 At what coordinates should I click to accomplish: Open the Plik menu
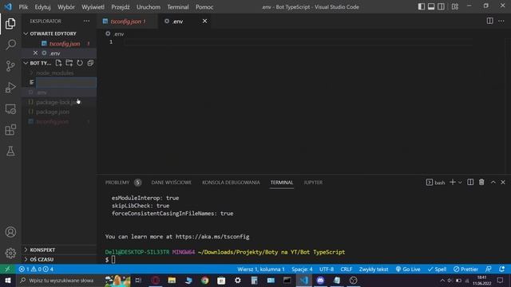[x=23, y=7]
